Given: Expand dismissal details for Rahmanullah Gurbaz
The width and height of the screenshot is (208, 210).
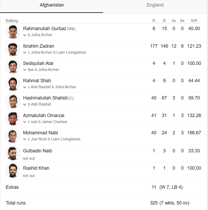Looking at the screenshot, I should click(25, 35).
